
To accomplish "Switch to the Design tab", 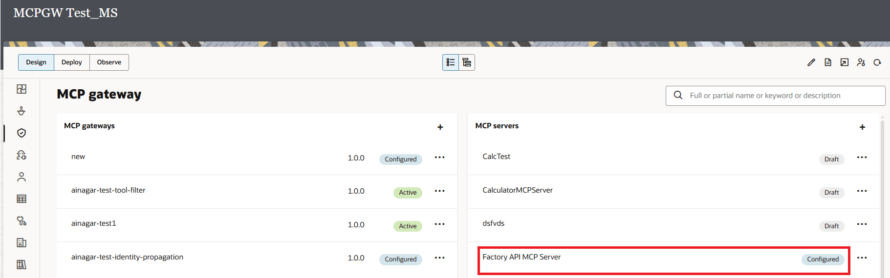I will pyautogui.click(x=36, y=62).
